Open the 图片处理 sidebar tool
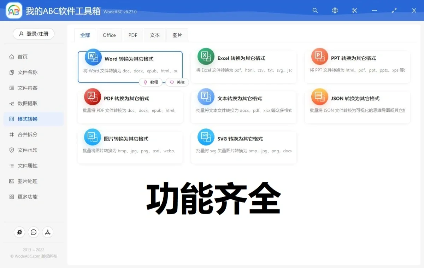424x268 pixels. coord(34,181)
